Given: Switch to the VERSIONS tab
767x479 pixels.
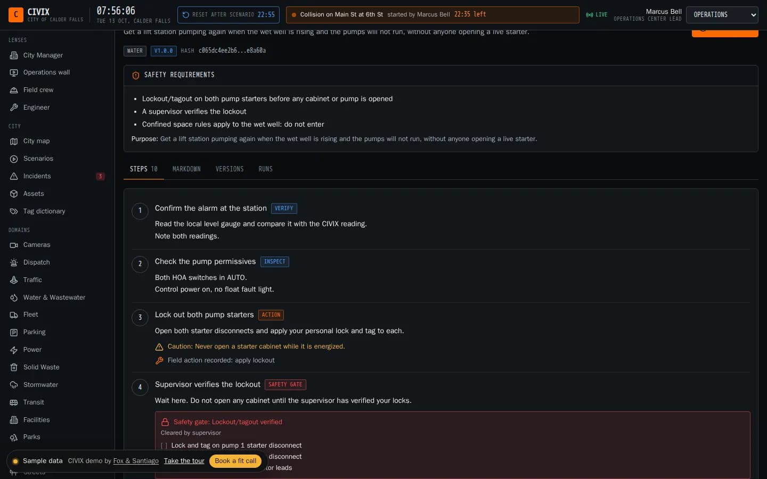Looking at the screenshot, I should (x=230, y=169).
